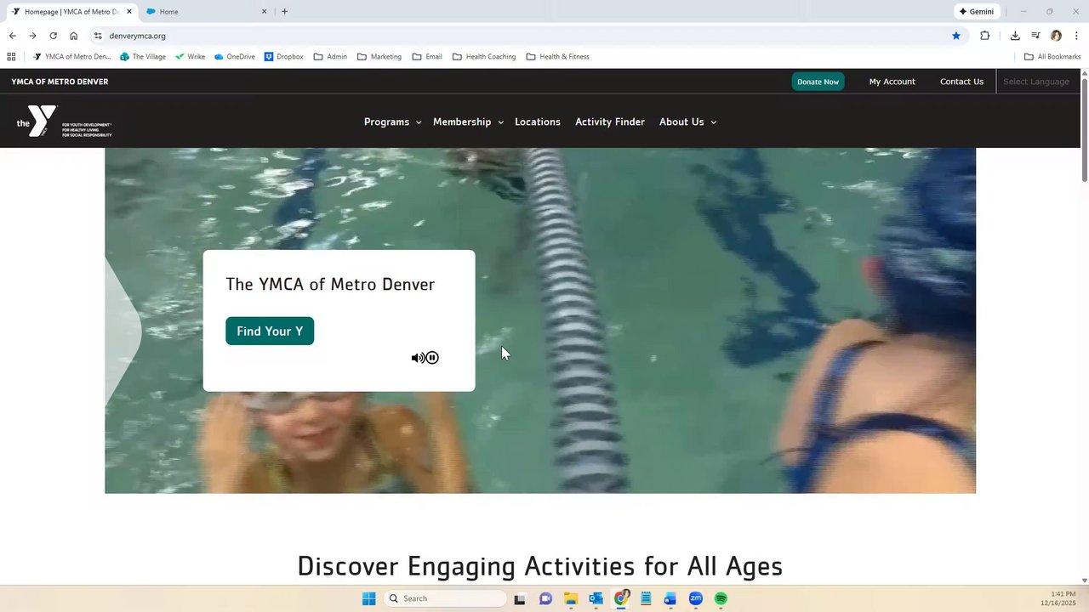Close the Homepage YMCA tab

[x=129, y=12]
